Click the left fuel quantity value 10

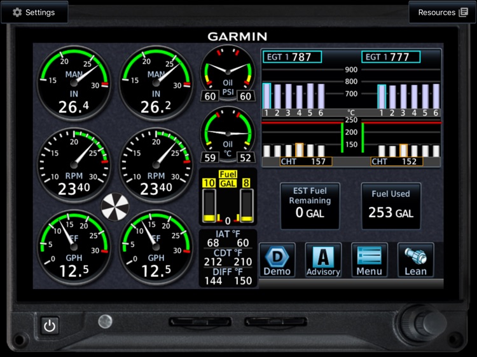[x=209, y=183]
